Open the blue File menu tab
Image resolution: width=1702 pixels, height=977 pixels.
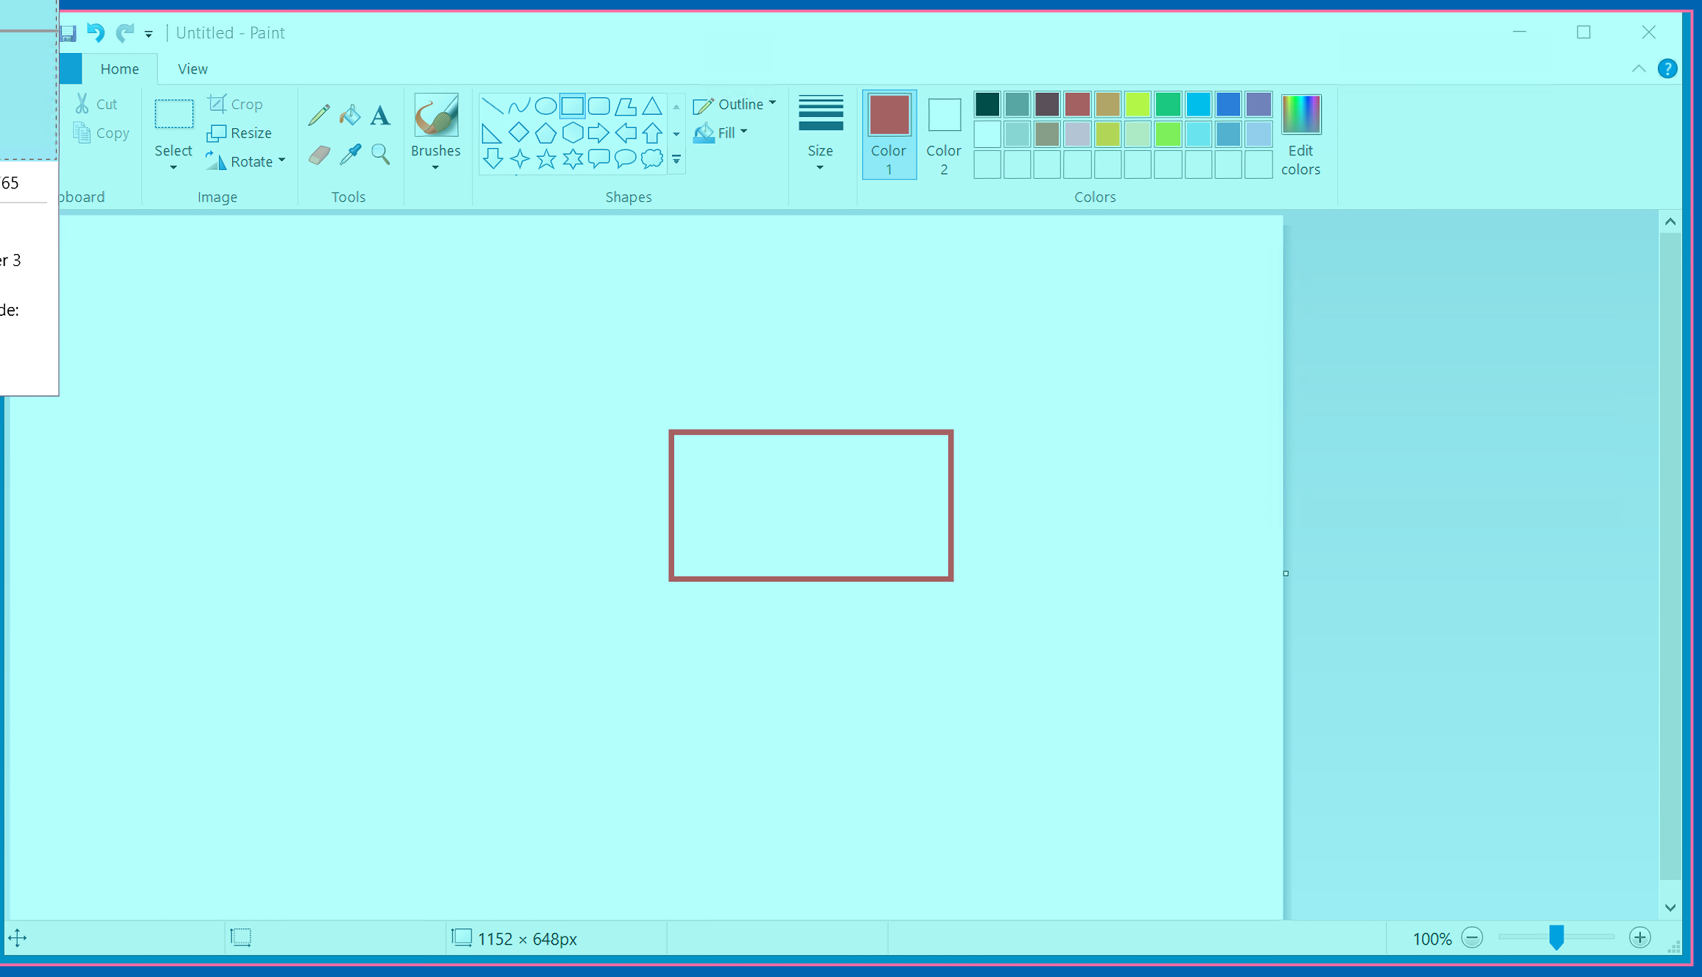(71, 68)
